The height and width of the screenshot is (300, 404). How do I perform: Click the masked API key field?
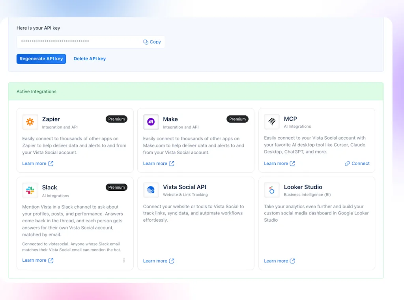pos(91,42)
